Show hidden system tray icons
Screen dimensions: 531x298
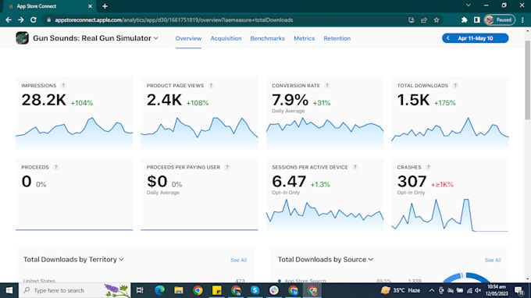coord(431,290)
